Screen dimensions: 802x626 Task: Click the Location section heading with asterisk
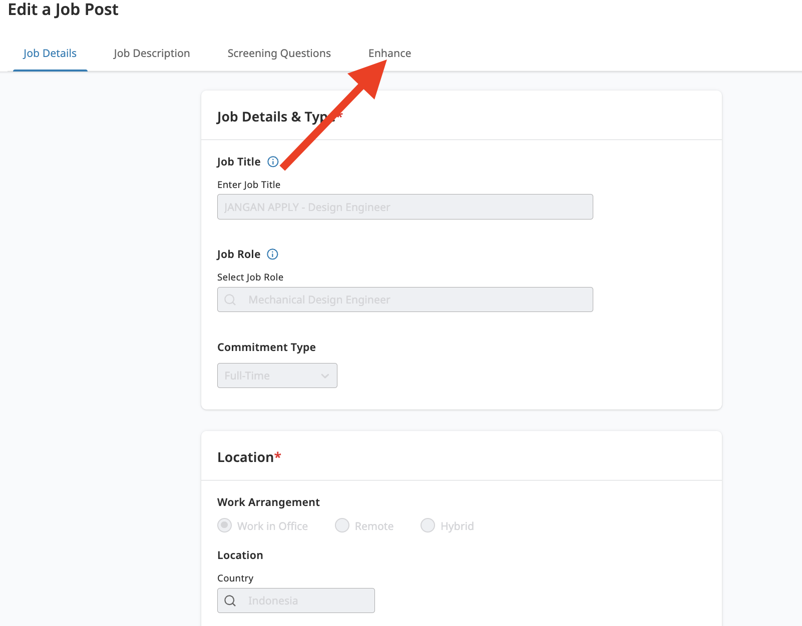tap(249, 457)
